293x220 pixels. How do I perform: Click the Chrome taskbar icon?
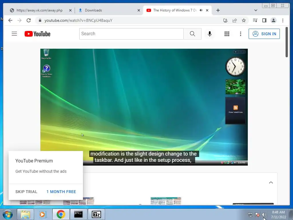click(61, 214)
